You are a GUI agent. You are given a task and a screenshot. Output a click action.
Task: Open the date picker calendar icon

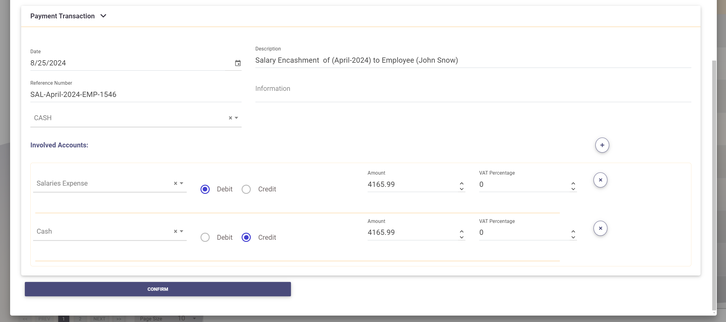[x=238, y=63]
